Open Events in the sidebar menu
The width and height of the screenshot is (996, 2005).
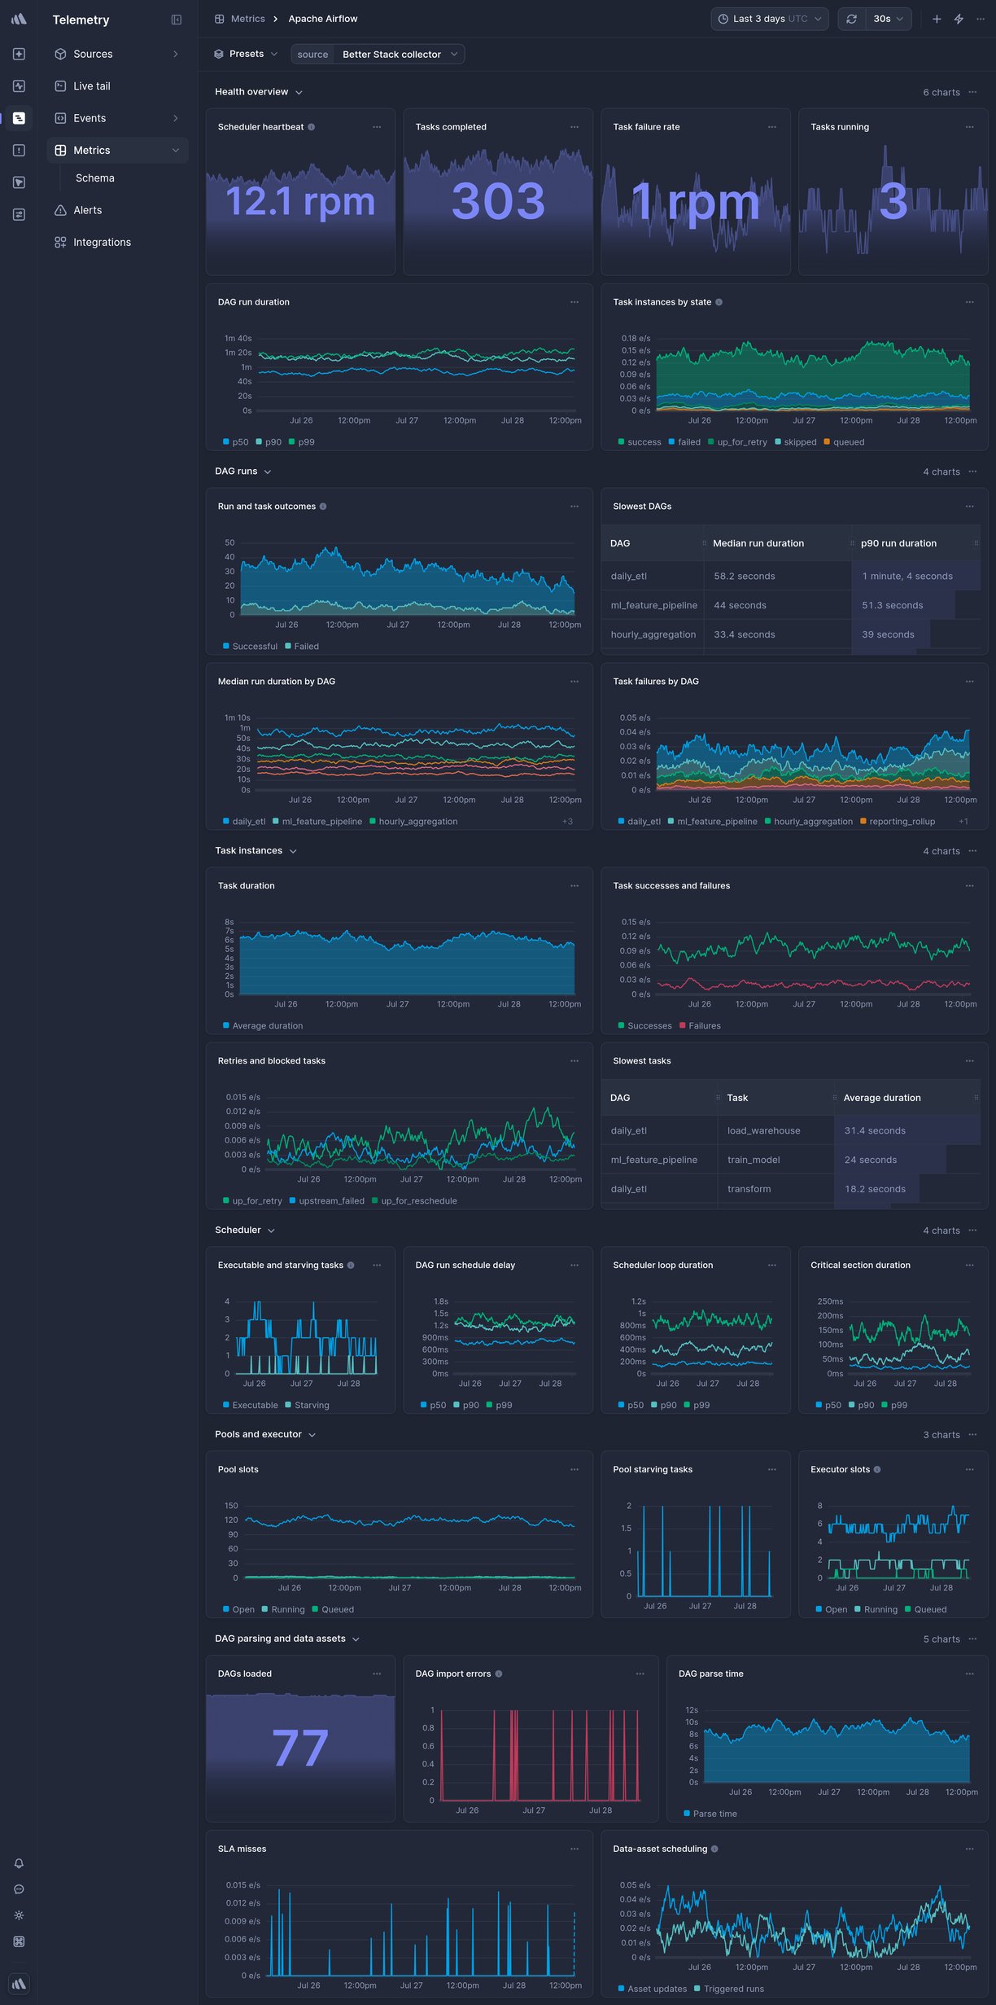[x=117, y=118]
